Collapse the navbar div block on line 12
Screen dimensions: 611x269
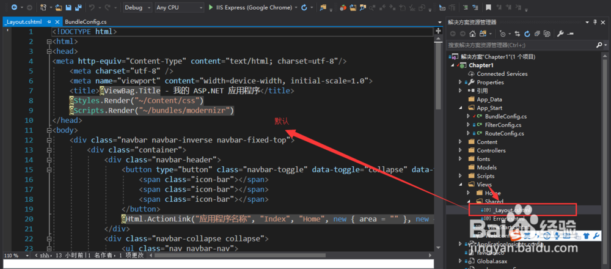(x=49, y=141)
